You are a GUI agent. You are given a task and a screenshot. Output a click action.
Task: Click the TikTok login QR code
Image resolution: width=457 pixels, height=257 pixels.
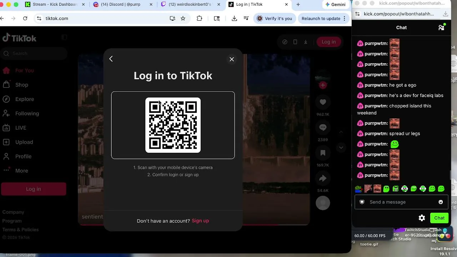[173, 125]
